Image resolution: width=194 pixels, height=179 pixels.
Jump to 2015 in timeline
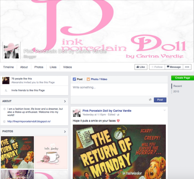176,91
